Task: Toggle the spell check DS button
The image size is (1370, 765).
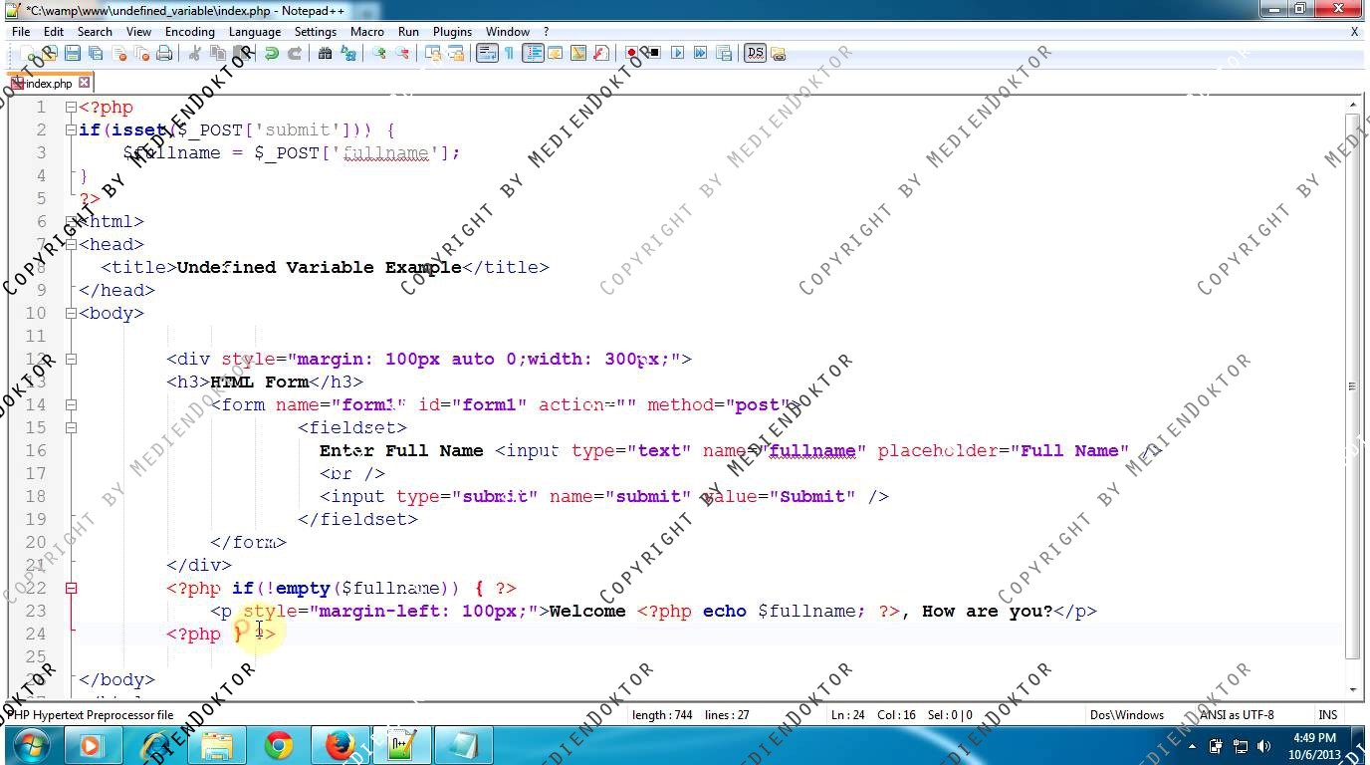Action: point(755,53)
